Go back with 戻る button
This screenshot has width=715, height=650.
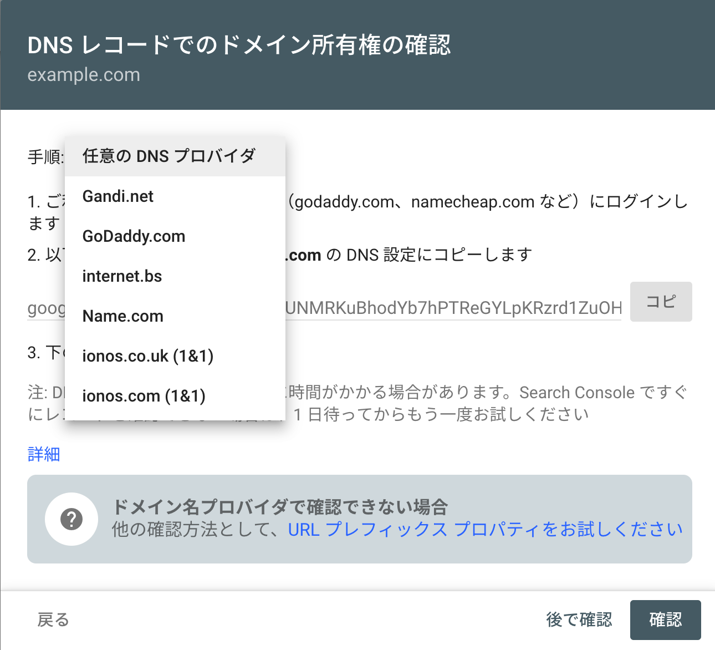(x=53, y=619)
